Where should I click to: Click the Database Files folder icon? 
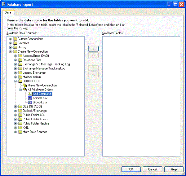coord(20,60)
